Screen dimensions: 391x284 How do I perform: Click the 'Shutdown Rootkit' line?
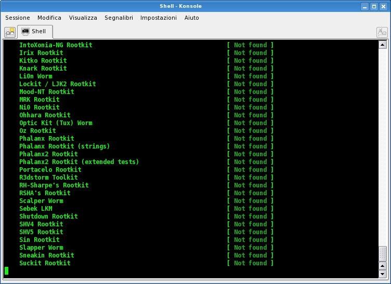tap(49, 217)
